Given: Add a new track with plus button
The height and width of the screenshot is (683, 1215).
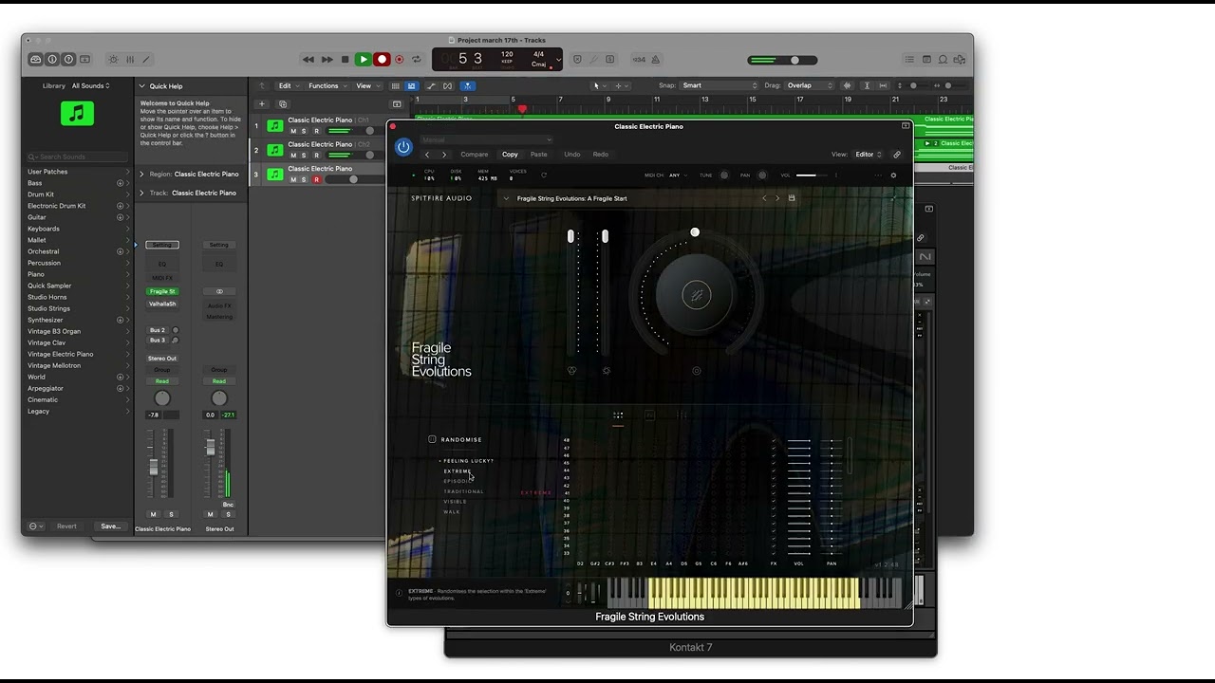Looking at the screenshot, I should point(262,104).
